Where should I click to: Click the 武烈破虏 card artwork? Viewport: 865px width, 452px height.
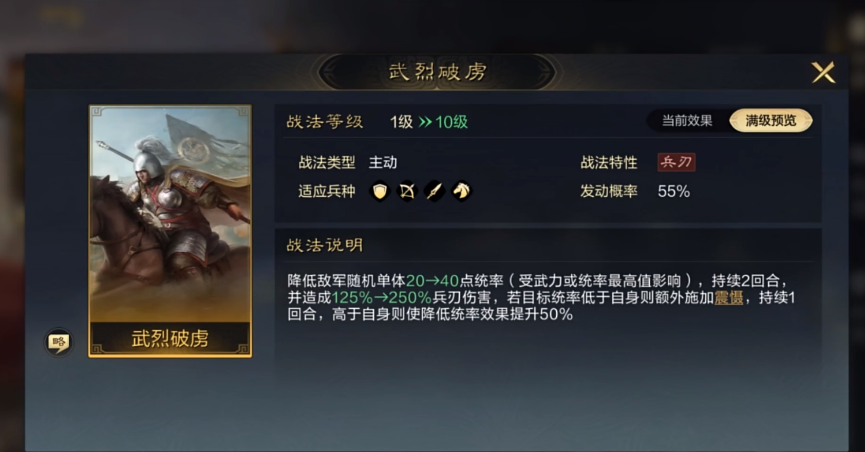pyautogui.click(x=170, y=214)
